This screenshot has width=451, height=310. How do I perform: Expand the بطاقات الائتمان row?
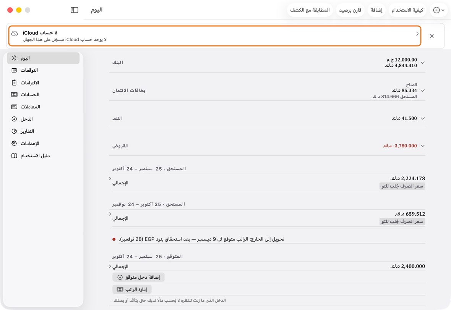pos(422,90)
